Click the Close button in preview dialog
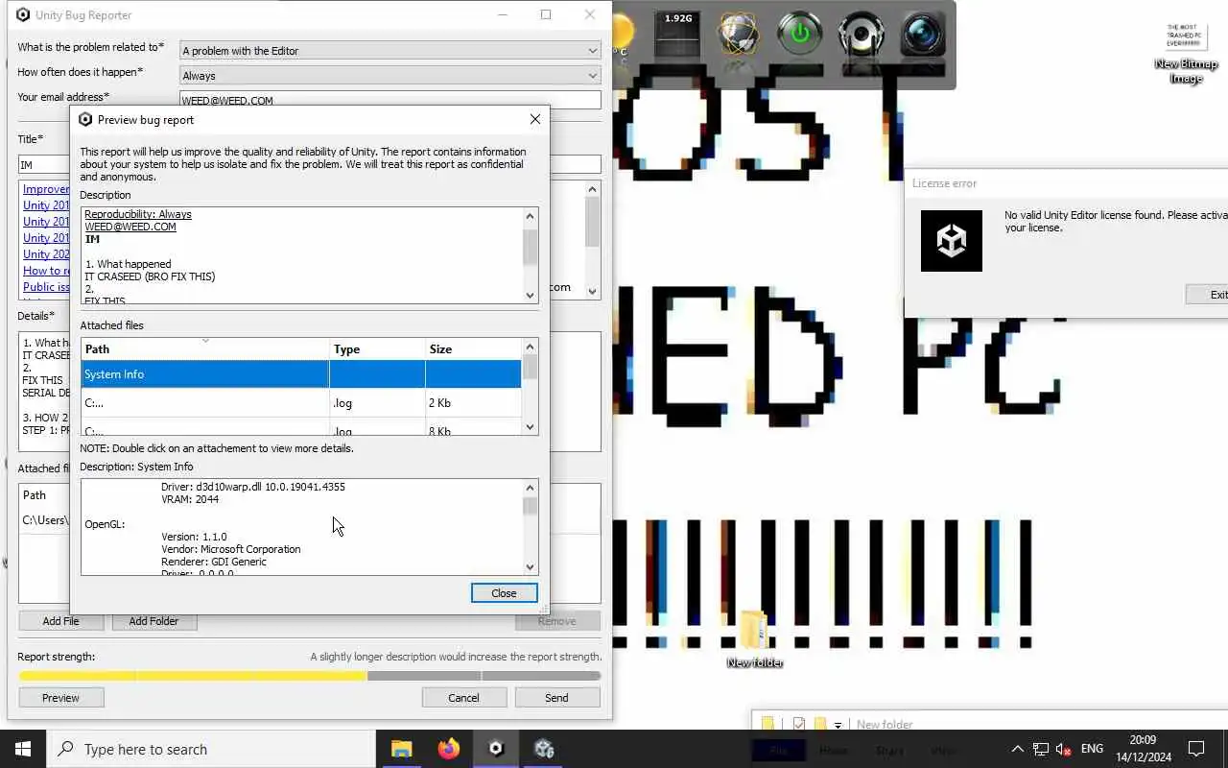Image resolution: width=1228 pixels, height=768 pixels. click(x=504, y=593)
